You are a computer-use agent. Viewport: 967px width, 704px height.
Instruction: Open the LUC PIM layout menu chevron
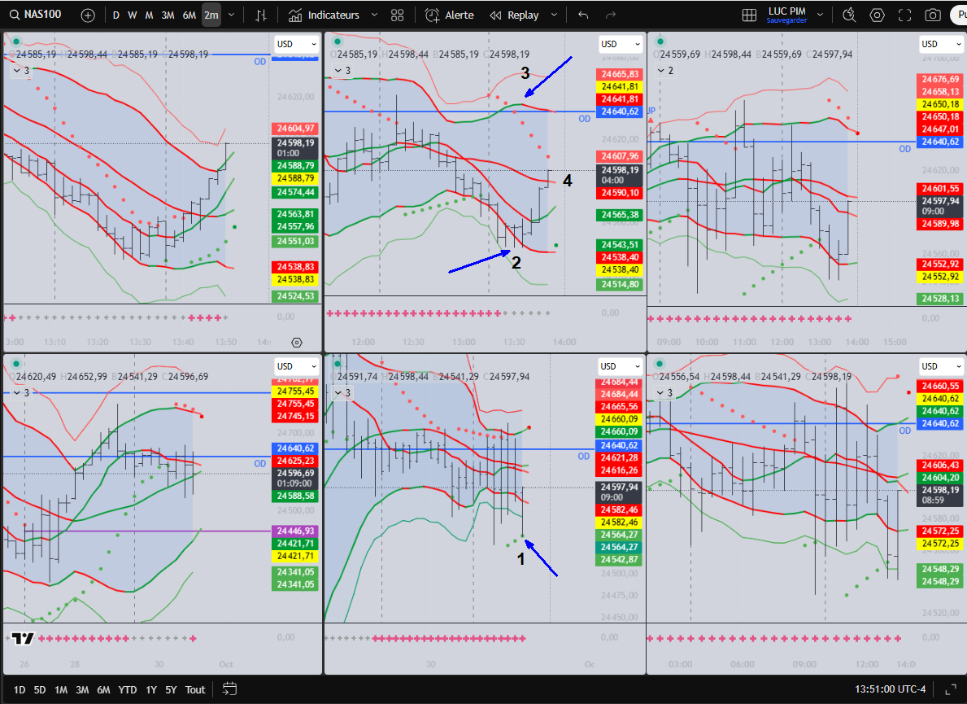[821, 15]
